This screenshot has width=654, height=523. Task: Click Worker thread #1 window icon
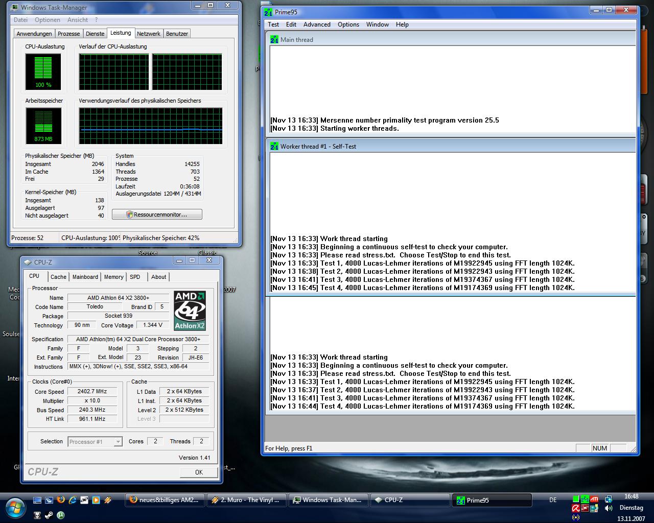coord(274,146)
